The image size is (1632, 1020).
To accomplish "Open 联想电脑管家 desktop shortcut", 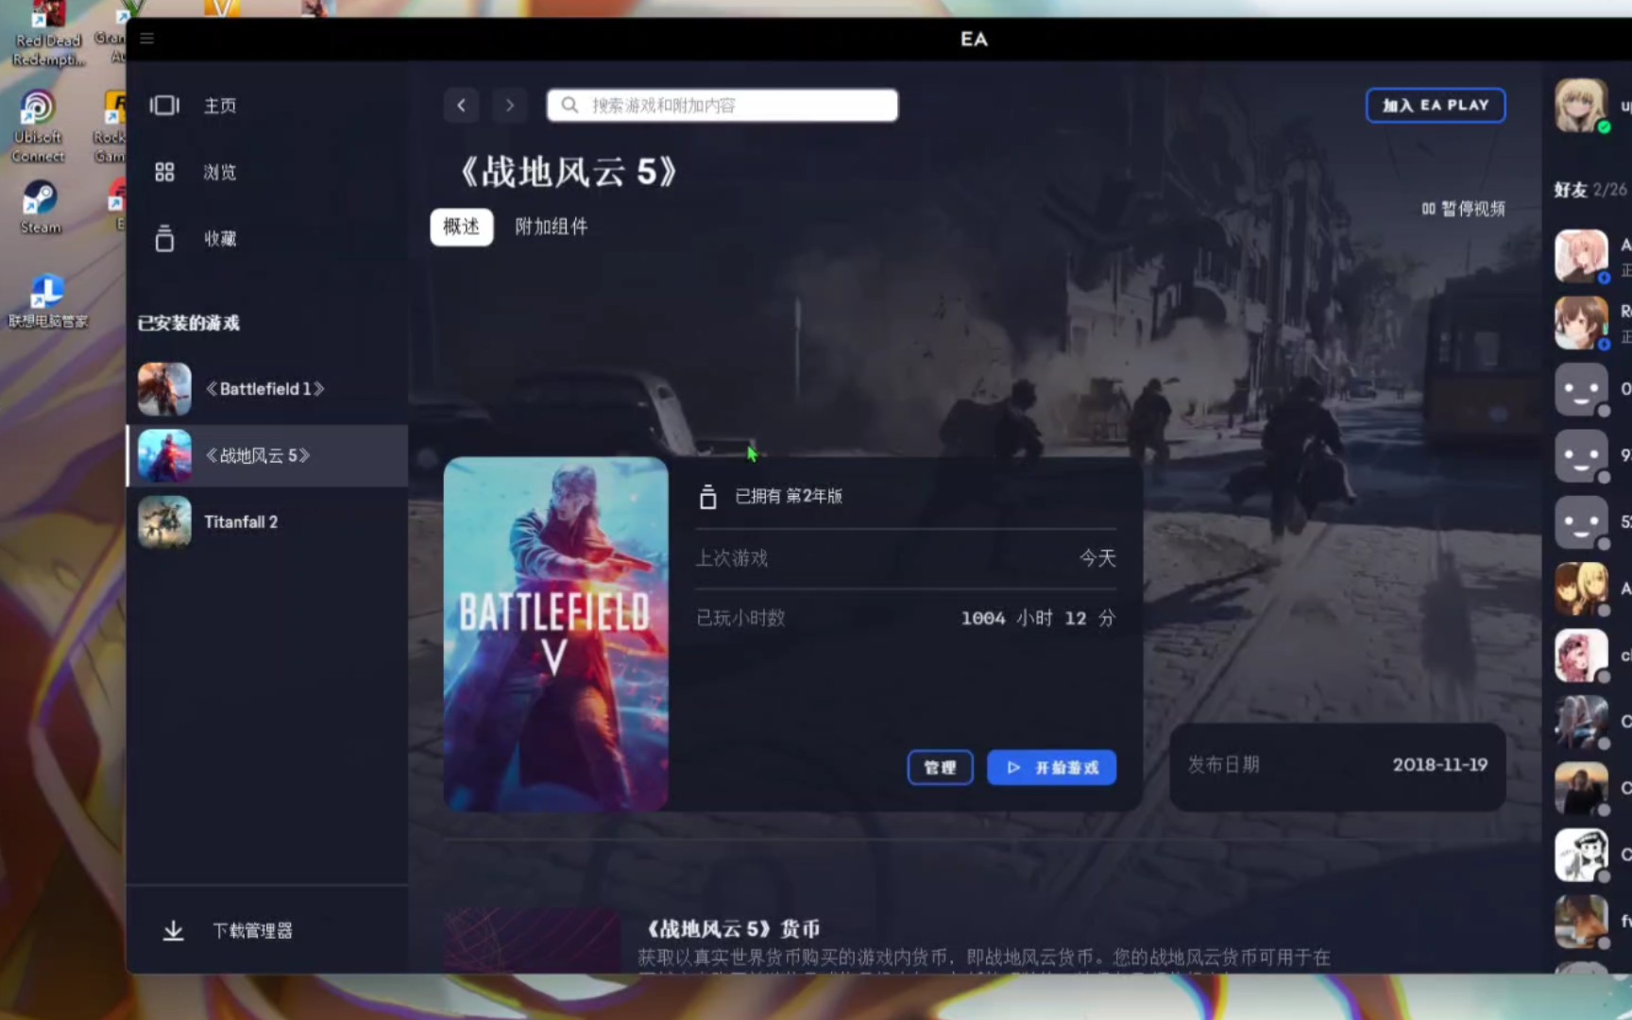I will tap(47, 302).
